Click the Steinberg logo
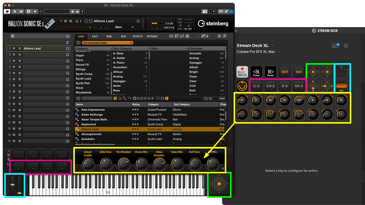Image resolution: width=365 pixels, height=205 pixels. [x=213, y=24]
